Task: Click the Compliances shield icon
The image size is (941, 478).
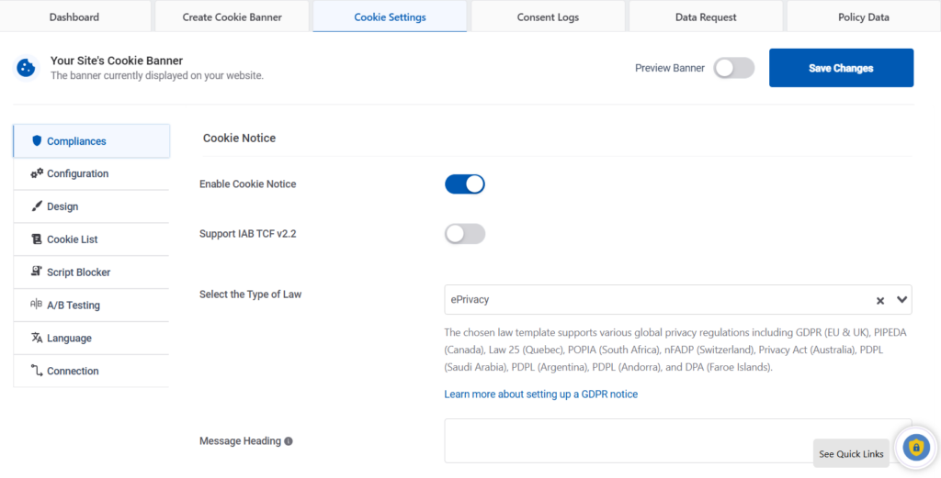Action: (x=37, y=140)
